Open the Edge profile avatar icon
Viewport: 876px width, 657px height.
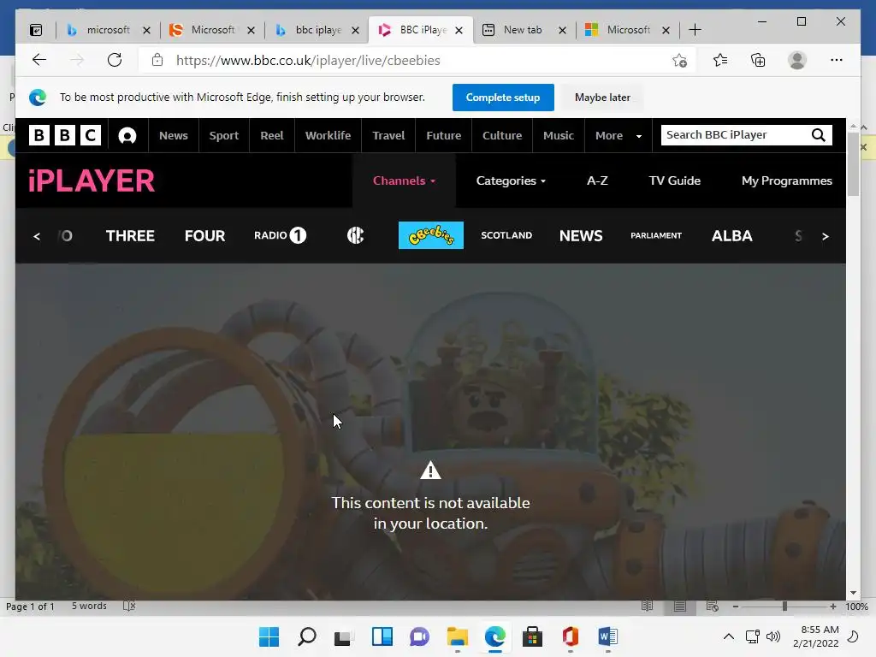797,60
